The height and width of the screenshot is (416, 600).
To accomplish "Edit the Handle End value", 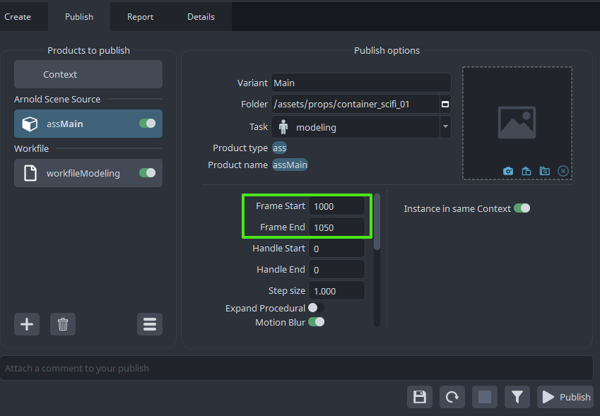I will click(x=336, y=270).
